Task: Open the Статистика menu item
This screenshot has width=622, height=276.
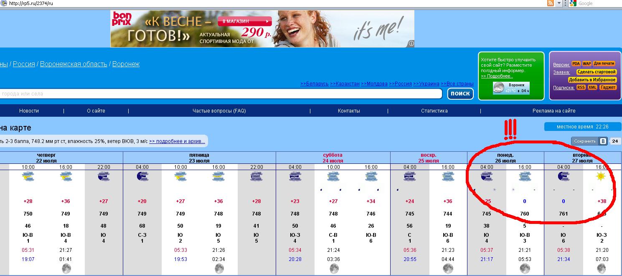Action: click(434, 111)
